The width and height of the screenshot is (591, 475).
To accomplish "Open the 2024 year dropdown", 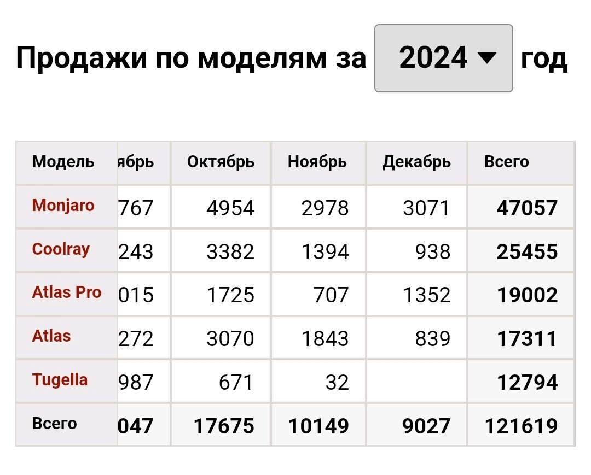I will 444,58.
